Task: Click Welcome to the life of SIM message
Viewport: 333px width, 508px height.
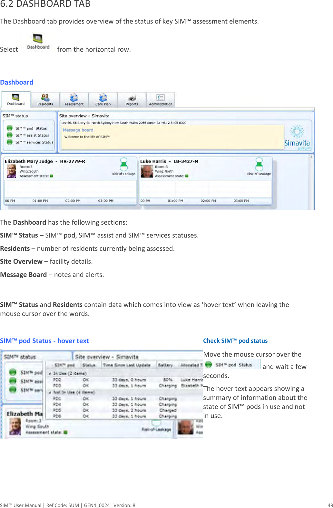Action: tap(87, 137)
